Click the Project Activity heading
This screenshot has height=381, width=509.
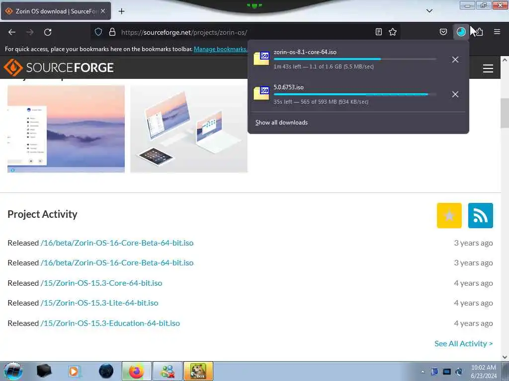point(43,214)
